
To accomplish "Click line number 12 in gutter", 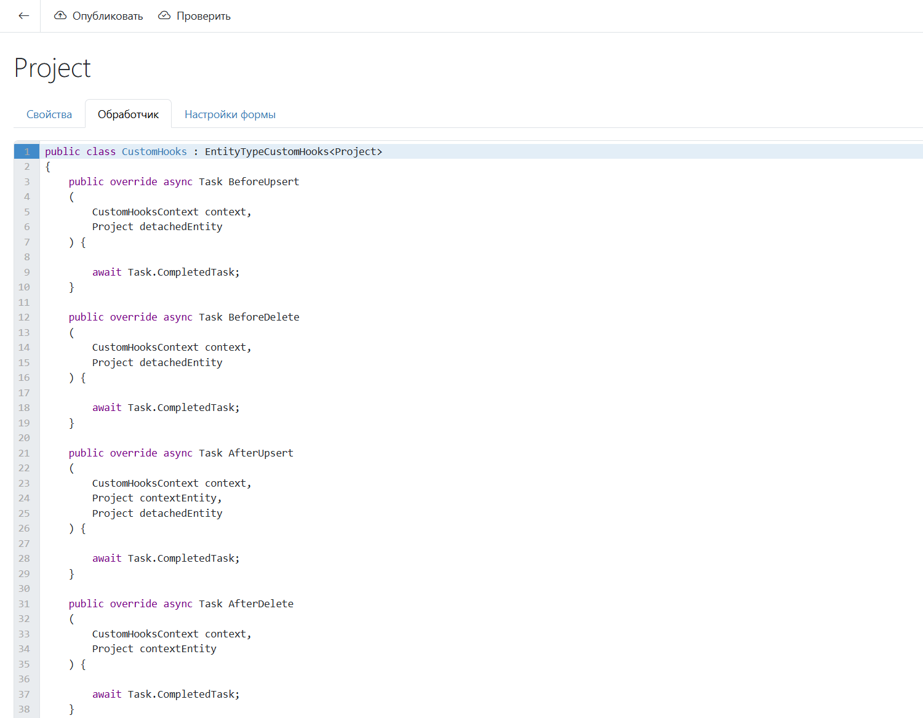I will click(25, 317).
